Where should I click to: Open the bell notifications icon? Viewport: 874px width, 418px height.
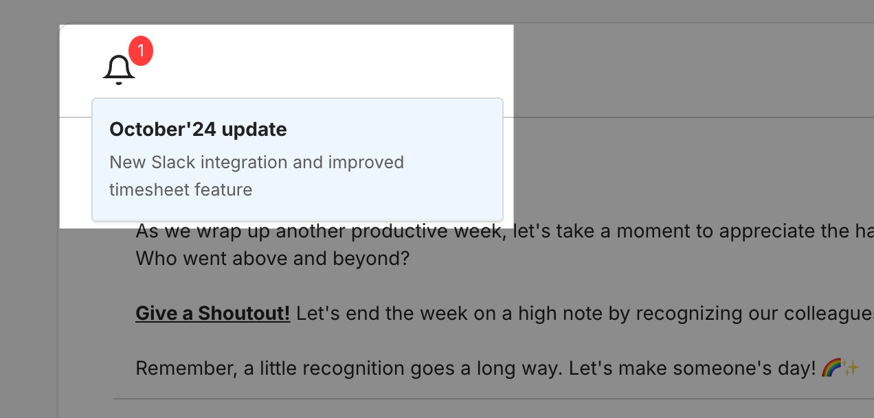click(x=119, y=70)
